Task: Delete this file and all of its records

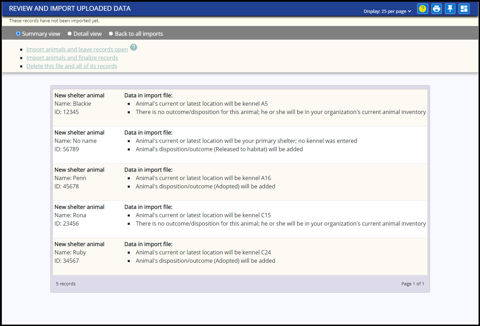Action: tap(72, 66)
